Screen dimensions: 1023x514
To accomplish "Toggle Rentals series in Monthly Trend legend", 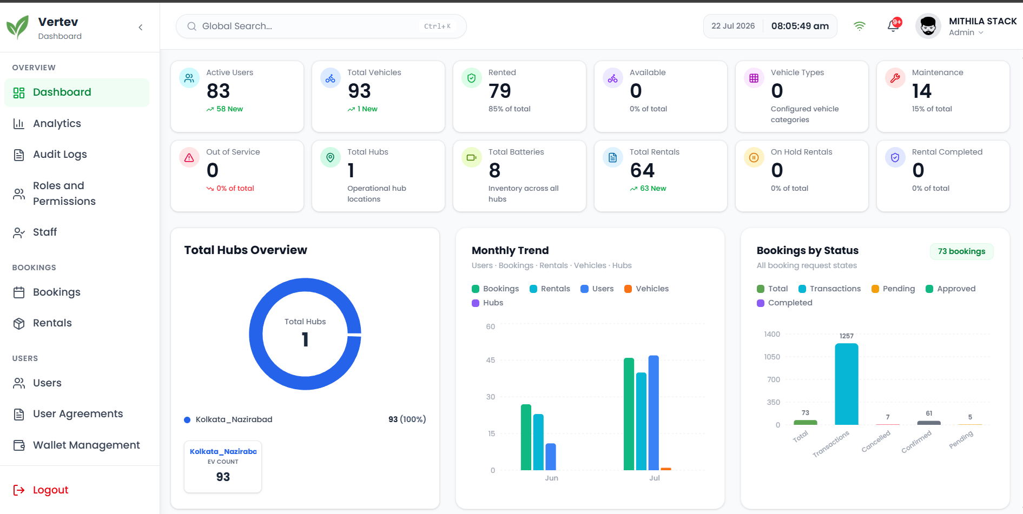I will coord(550,289).
